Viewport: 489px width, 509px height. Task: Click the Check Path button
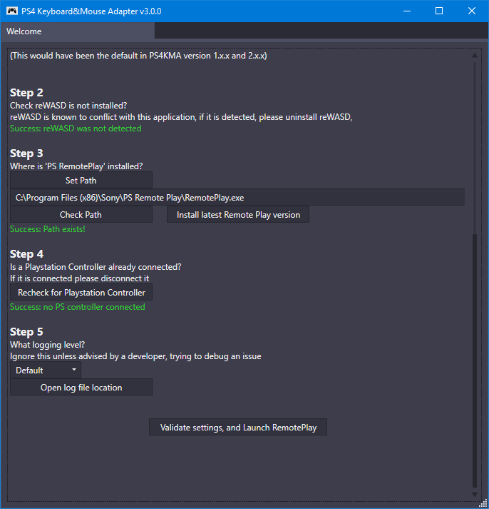tap(81, 215)
